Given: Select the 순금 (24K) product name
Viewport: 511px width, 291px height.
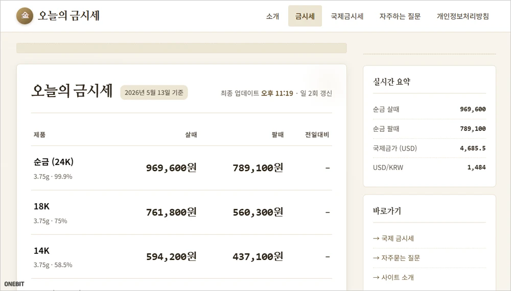Looking at the screenshot, I should point(54,162).
